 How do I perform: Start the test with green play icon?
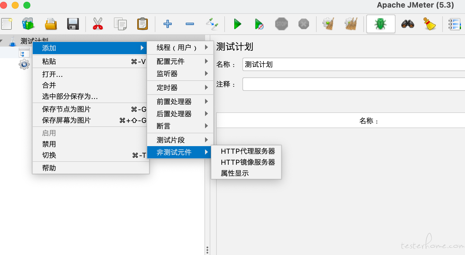237,24
